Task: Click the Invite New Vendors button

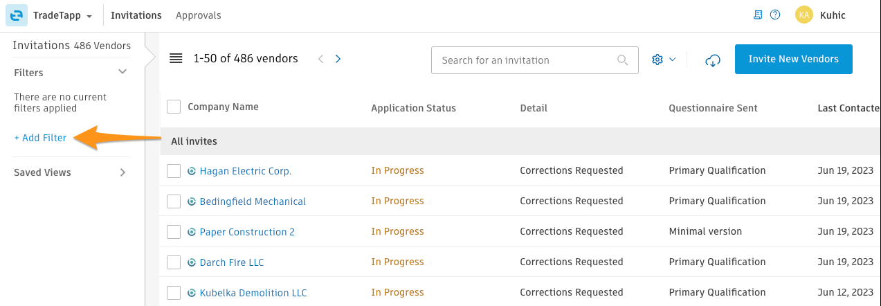Action: coord(793,59)
